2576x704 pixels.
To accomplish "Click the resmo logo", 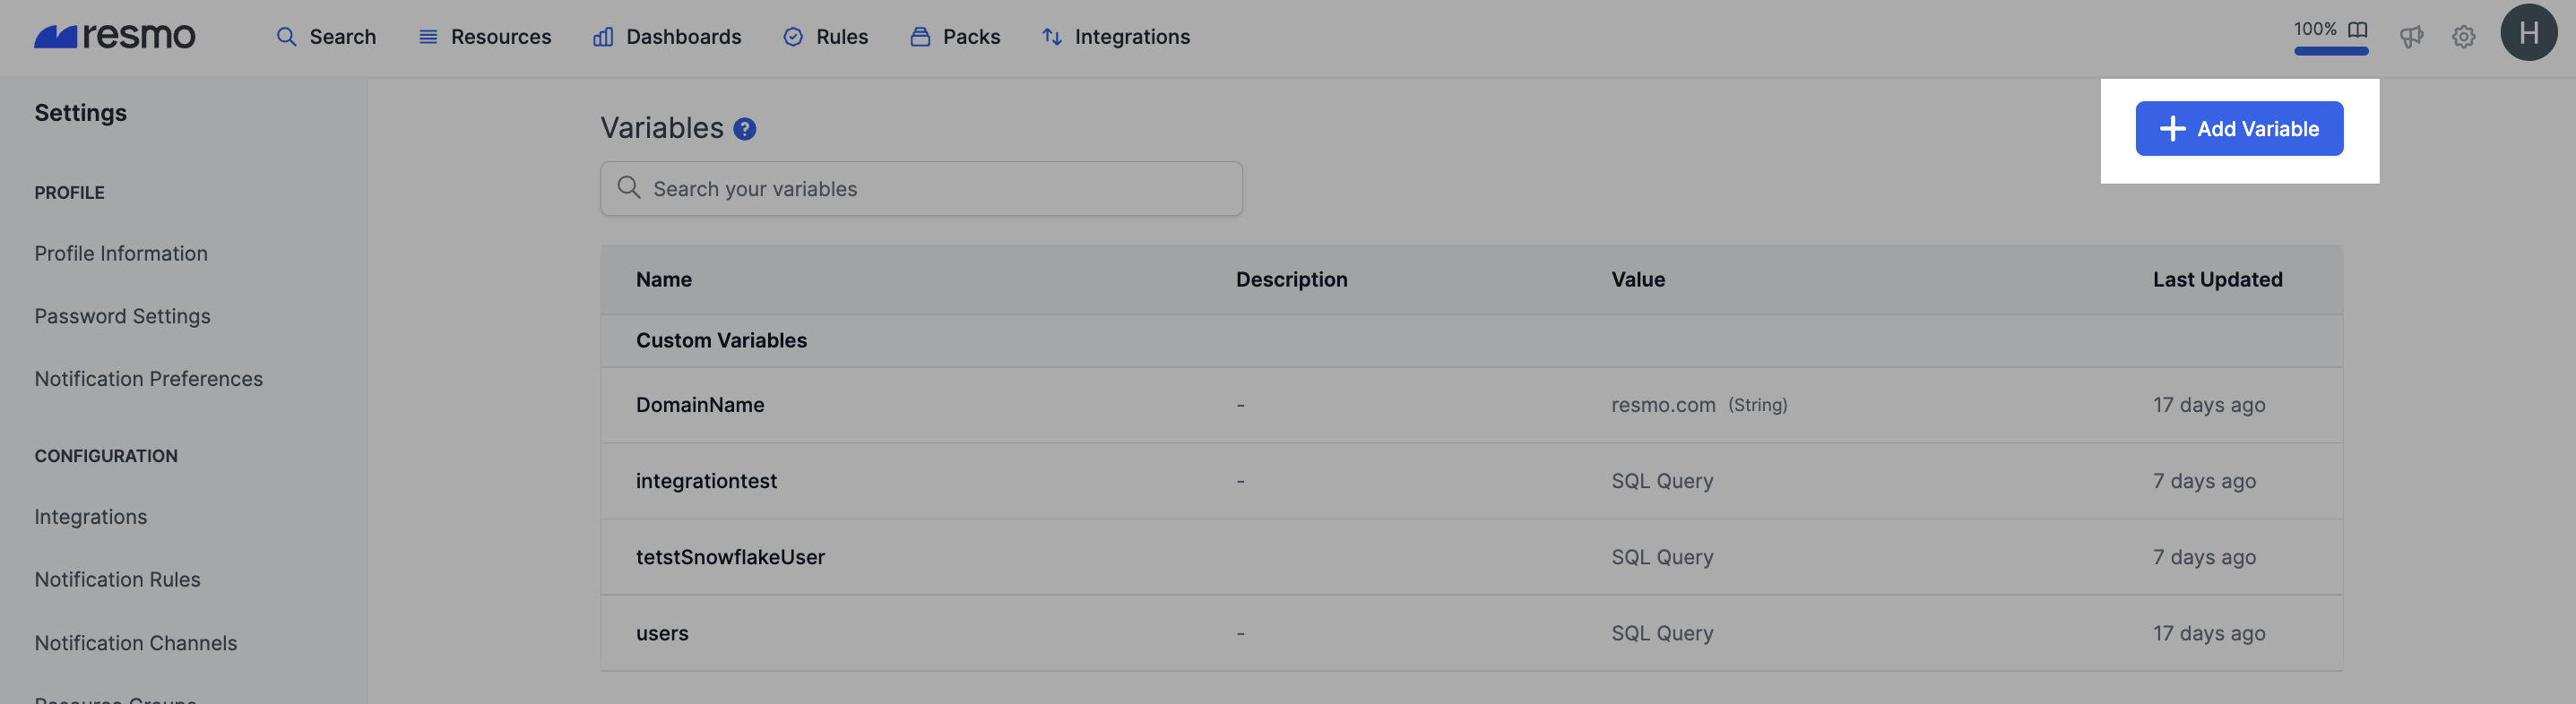I will pos(114,37).
